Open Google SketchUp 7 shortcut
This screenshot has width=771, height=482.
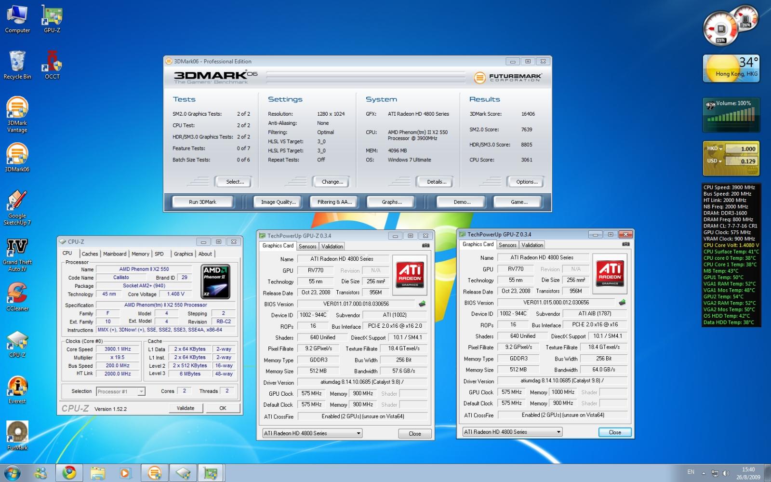pyautogui.click(x=17, y=208)
